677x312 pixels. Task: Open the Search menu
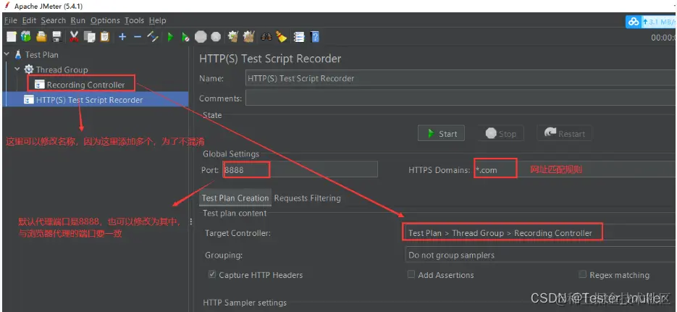pos(54,20)
